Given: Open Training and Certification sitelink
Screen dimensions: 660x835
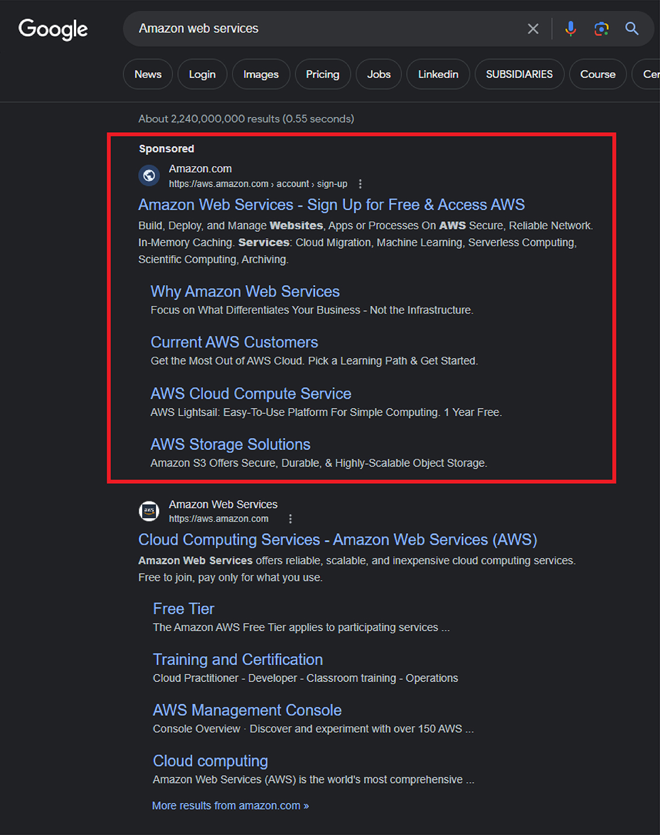Looking at the screenshot, I should click(238, 660).
